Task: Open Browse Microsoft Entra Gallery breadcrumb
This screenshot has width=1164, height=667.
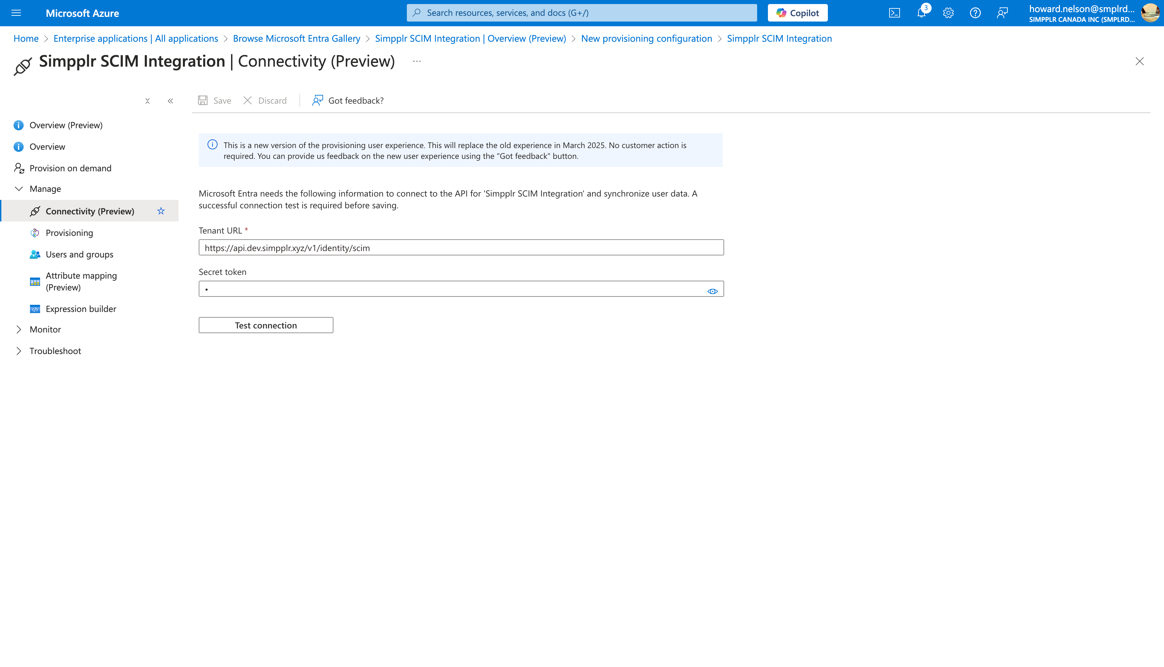Action: click(297, 38)
